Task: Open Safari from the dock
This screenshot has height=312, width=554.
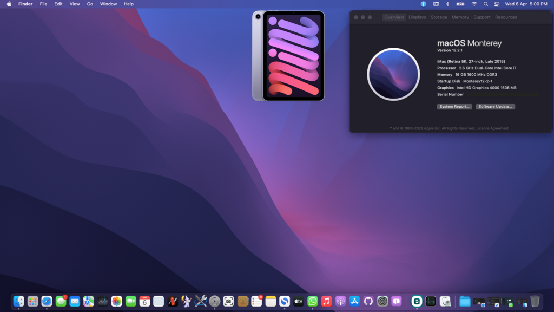Action: (47, 301)
